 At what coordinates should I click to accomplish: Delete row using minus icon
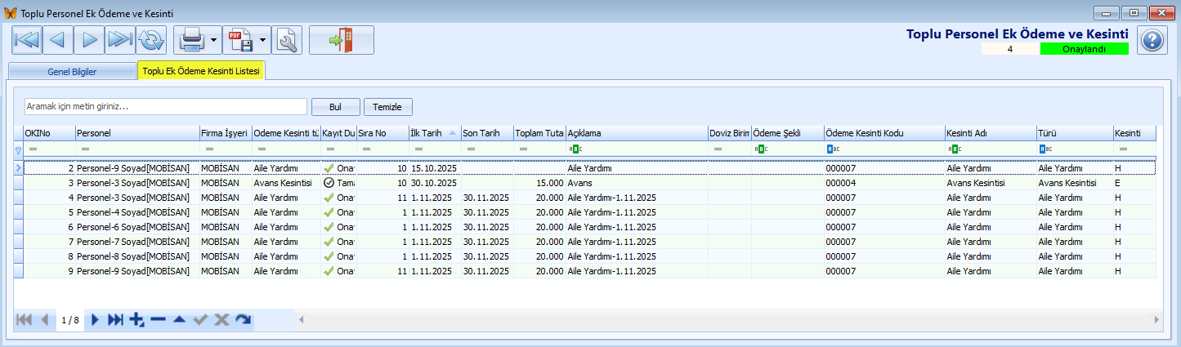pyautogui.click(x=158, y=319)
